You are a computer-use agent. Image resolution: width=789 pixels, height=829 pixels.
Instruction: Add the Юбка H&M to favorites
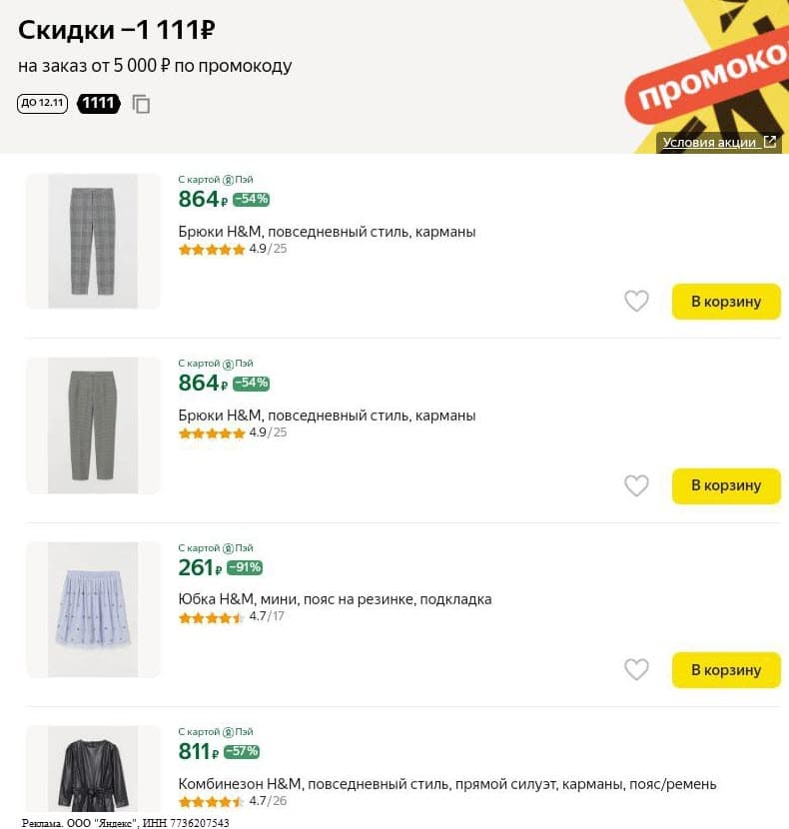pos(636,669)
